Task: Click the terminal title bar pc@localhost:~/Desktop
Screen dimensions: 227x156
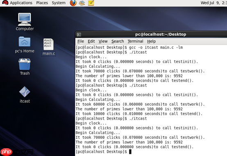Action: pos(161,34)
